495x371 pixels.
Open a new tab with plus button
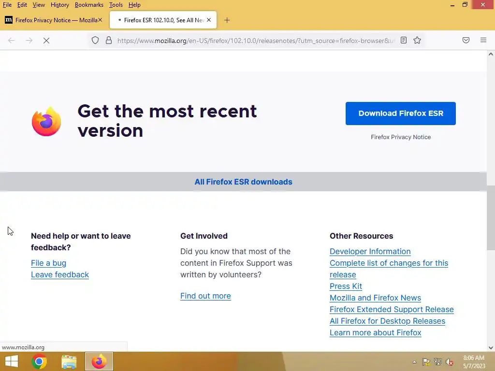[227, 20]
